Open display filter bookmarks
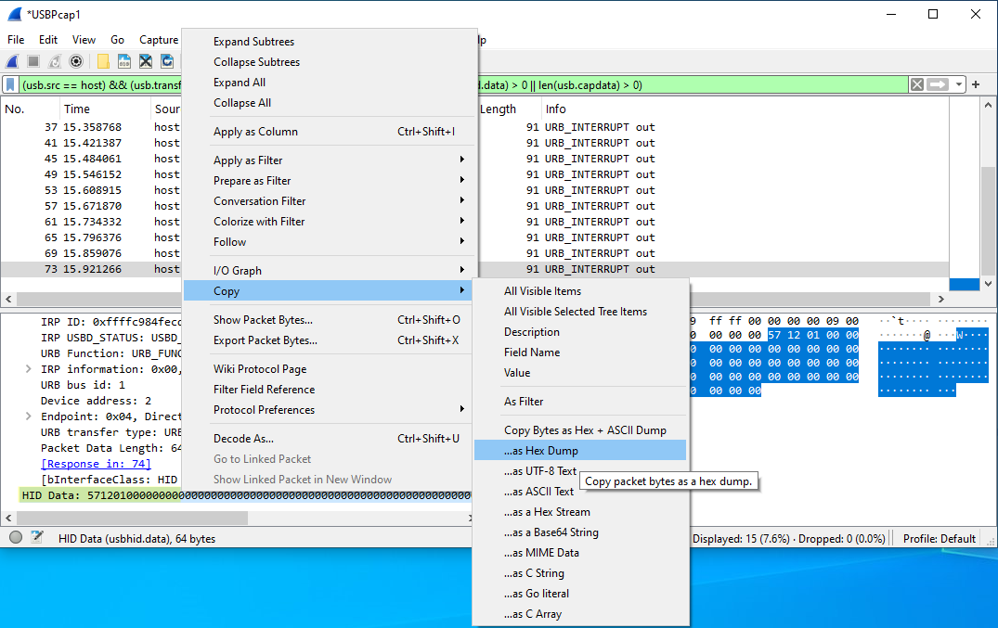Viewport: 998px width, 628px height. coord(11,84)
